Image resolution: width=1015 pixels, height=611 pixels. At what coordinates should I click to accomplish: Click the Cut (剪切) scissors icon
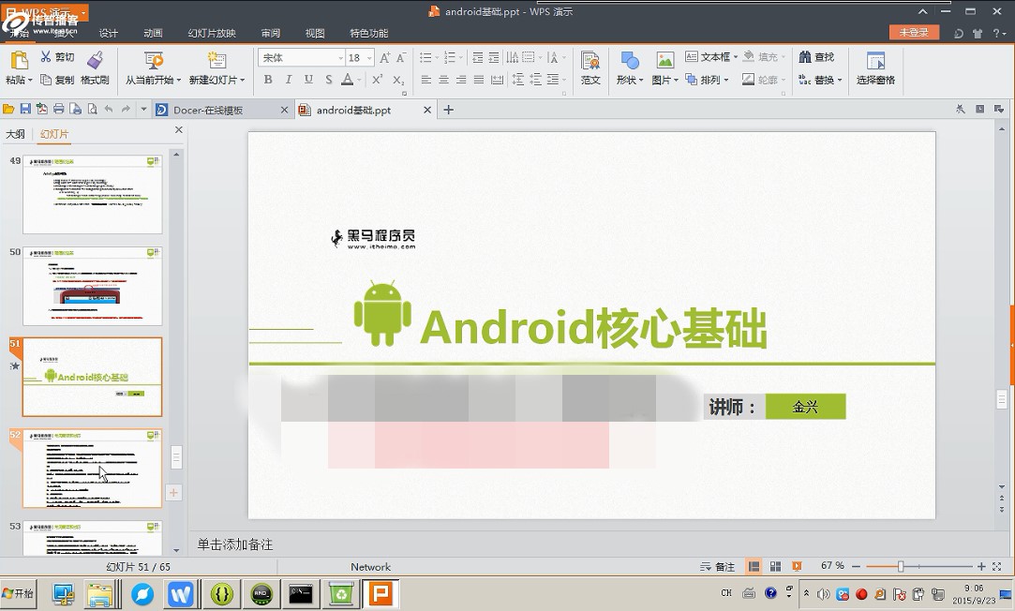coord(46,57)
